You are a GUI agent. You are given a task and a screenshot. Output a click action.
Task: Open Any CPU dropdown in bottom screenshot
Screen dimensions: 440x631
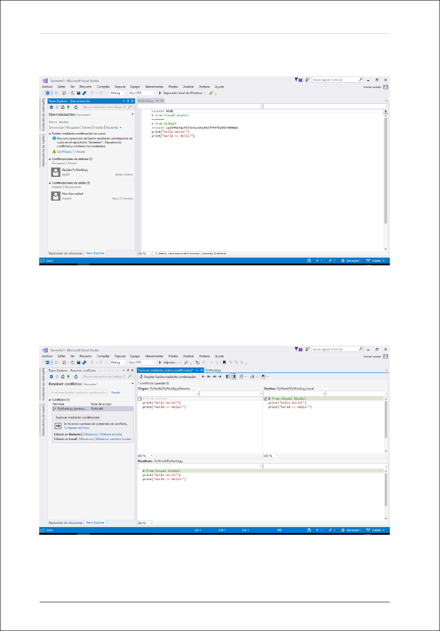pos(142,362)
